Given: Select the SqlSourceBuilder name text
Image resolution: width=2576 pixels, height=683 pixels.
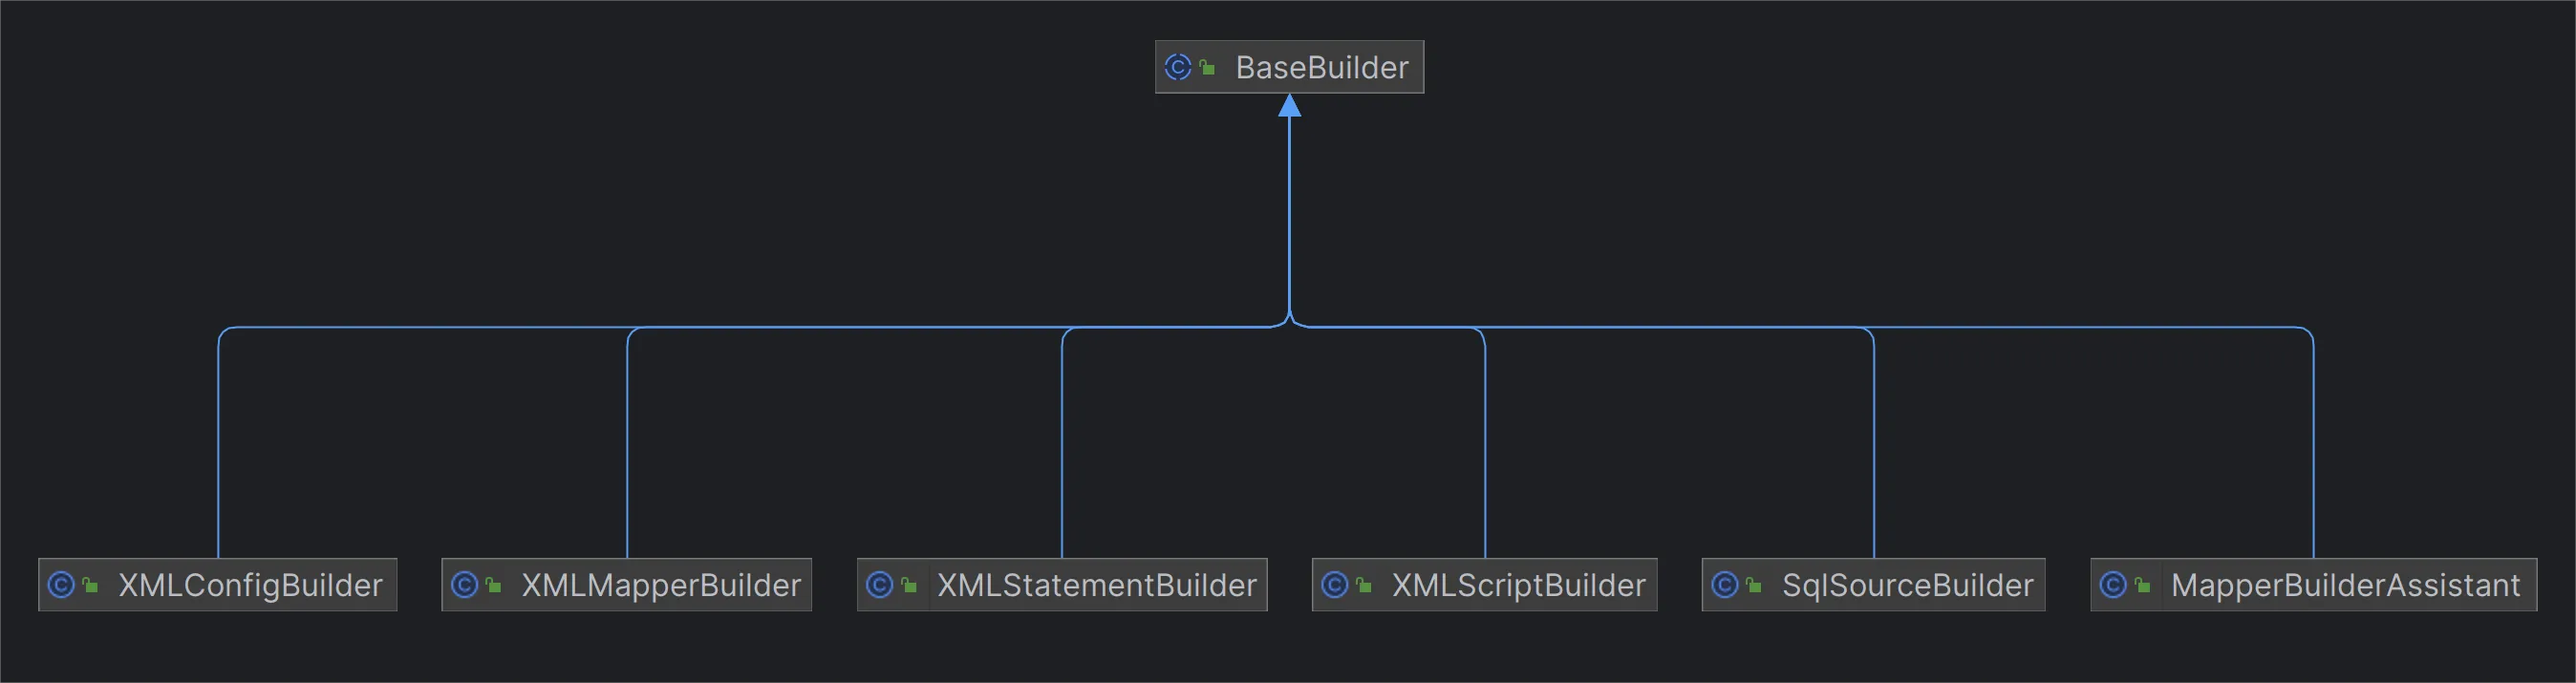Looking at the screenshot, I should pos(1907,585).
